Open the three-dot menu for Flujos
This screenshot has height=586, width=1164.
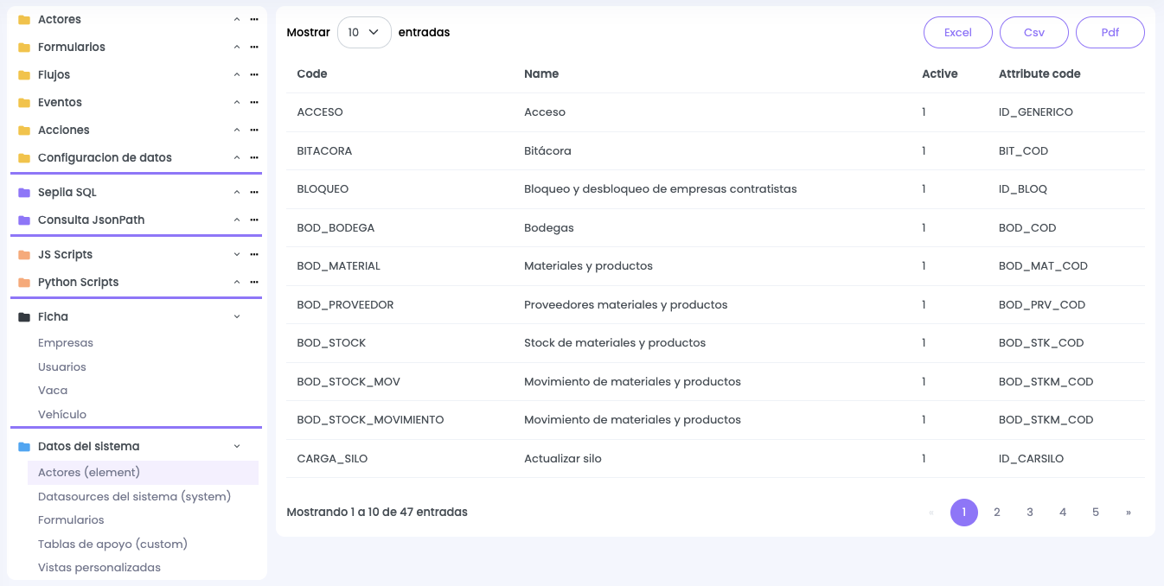254,74
